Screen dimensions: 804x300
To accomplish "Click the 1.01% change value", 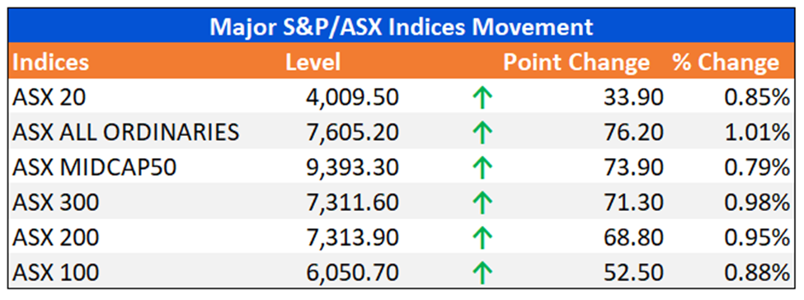I will pyautogui.click(x=757, y=133).
